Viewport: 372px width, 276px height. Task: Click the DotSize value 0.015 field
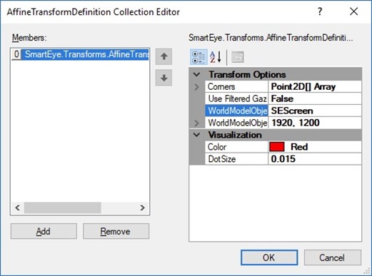pos(315,159)
